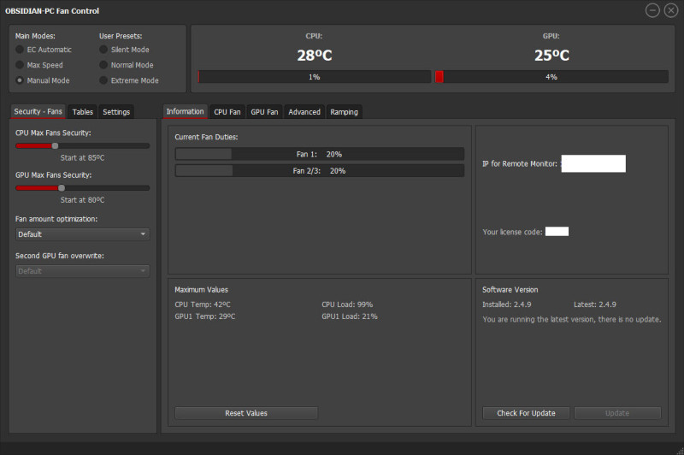Minimize the Fan Control window

point(652,10)
